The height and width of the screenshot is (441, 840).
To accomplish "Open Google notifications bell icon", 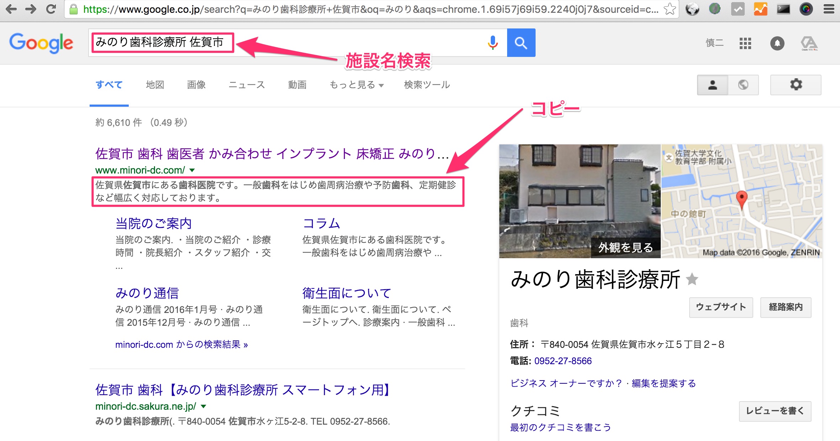I will tap(777, 43).
